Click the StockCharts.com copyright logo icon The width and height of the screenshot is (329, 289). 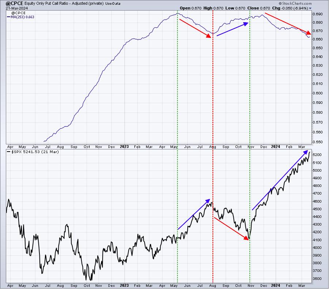(x=280, y=3)
